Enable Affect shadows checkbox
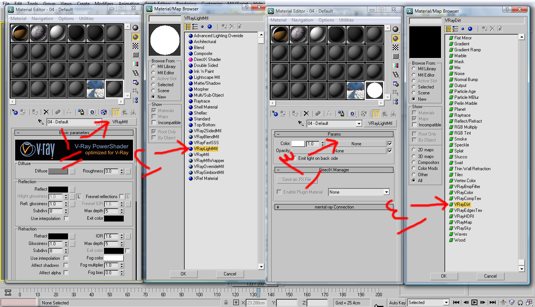The width and height of the screenshot is (535, 307). pyautogui.click(x=66, y=265)
